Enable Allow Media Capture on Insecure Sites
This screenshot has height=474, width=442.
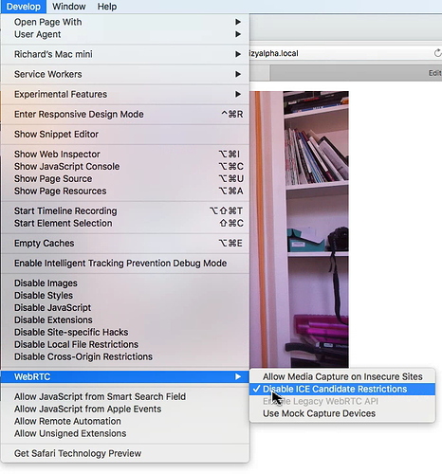[x=342, y=376]
